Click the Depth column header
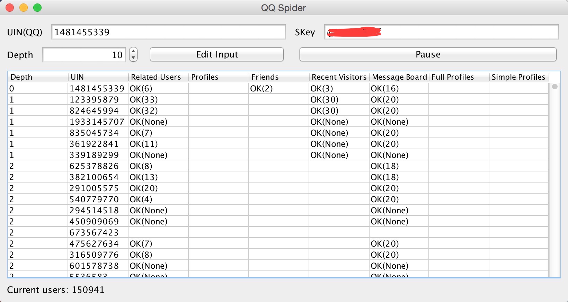 pyautogui.click(x=37, y=77)
